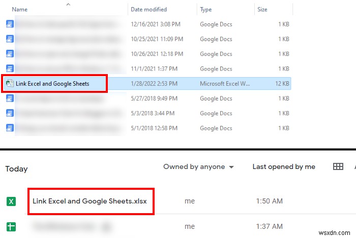Click the Google Docs icon dated 11/1/2021
This screenshot has height=238, width=356.
pos(10,69)
